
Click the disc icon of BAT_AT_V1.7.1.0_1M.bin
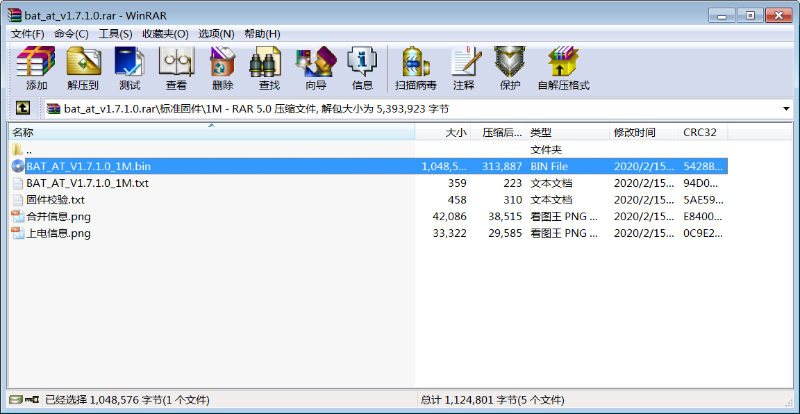point(18,166)
